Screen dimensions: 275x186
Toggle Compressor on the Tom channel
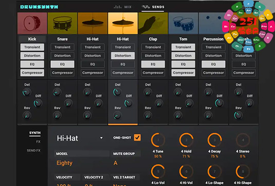pos(184,73)
